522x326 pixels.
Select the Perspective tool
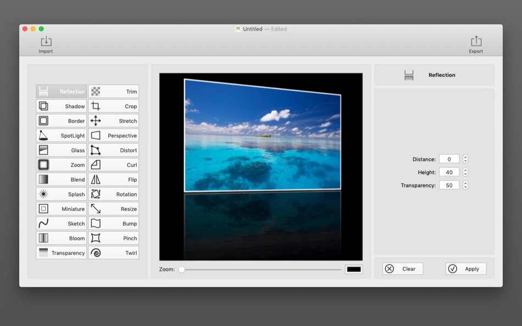[x=114, y=136]
